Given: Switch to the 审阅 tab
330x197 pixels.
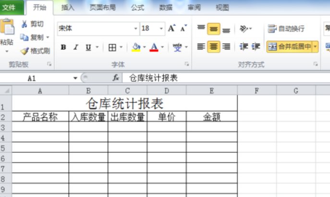Looking at the screenshot, I should coord(194,8).
